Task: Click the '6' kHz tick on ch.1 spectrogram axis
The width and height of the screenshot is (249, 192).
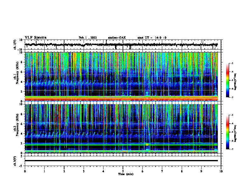Action: tap(22, 72)
